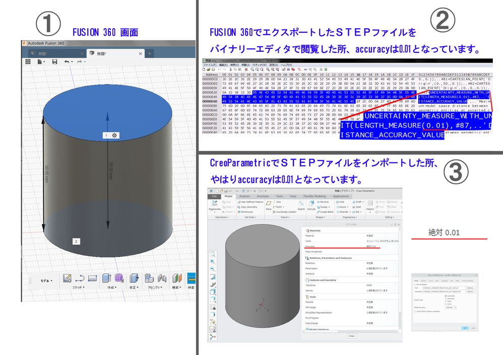
Task: Open the 編集(E) menu in binary editor
Action: click(223, 65)
